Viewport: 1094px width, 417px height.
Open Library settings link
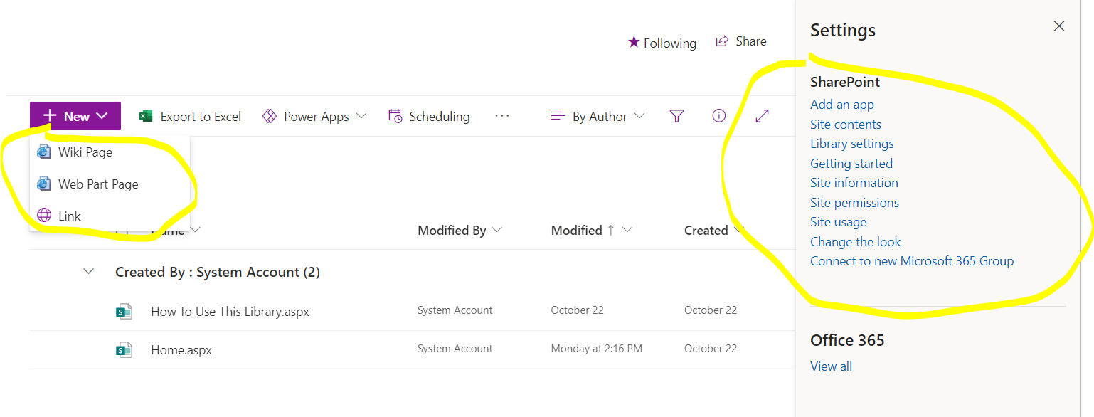[x=851, y=144]
